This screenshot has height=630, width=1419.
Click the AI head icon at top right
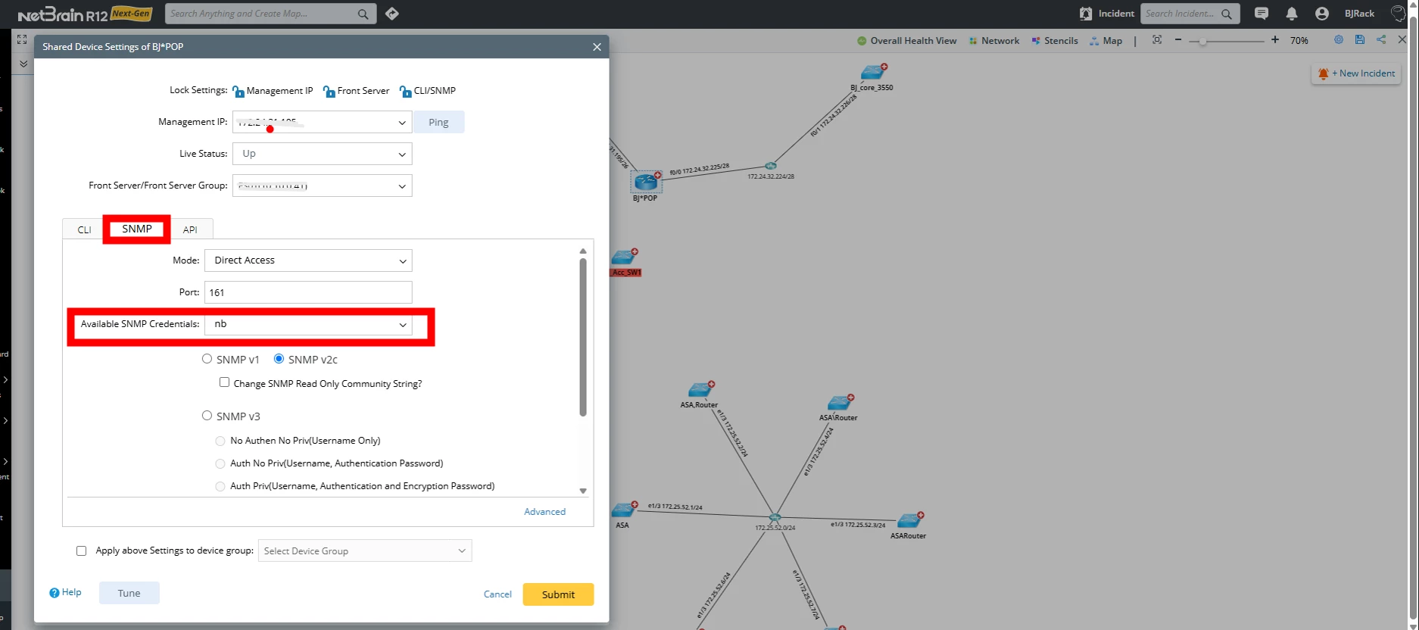1398,14
